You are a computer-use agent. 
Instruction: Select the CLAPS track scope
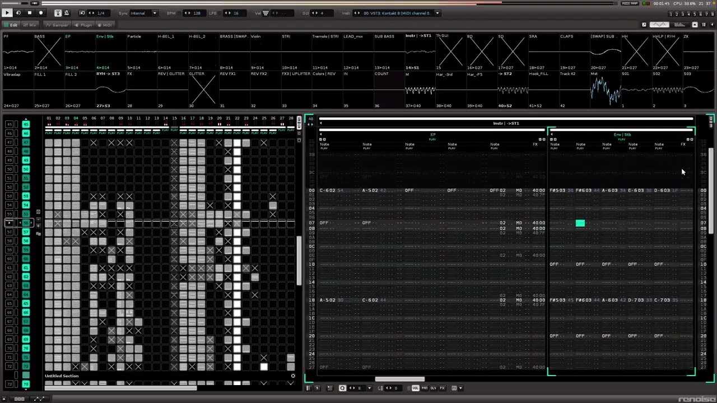point(574,51)
